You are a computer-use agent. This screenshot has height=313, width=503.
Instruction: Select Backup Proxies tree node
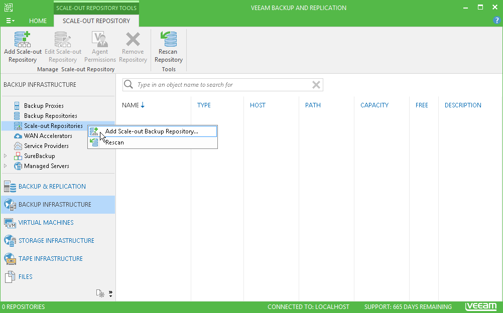point(44,105)
